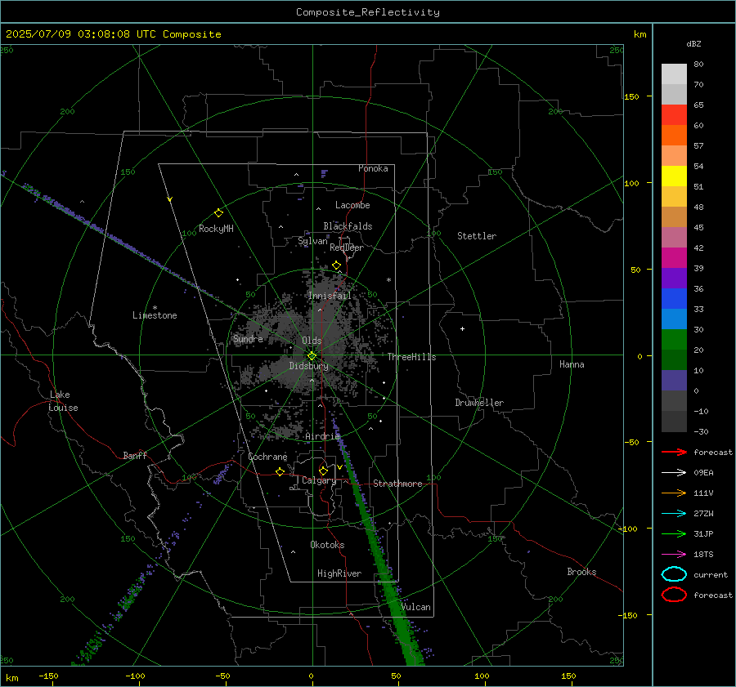Click the HighRiver label on the map

point(339,573)
